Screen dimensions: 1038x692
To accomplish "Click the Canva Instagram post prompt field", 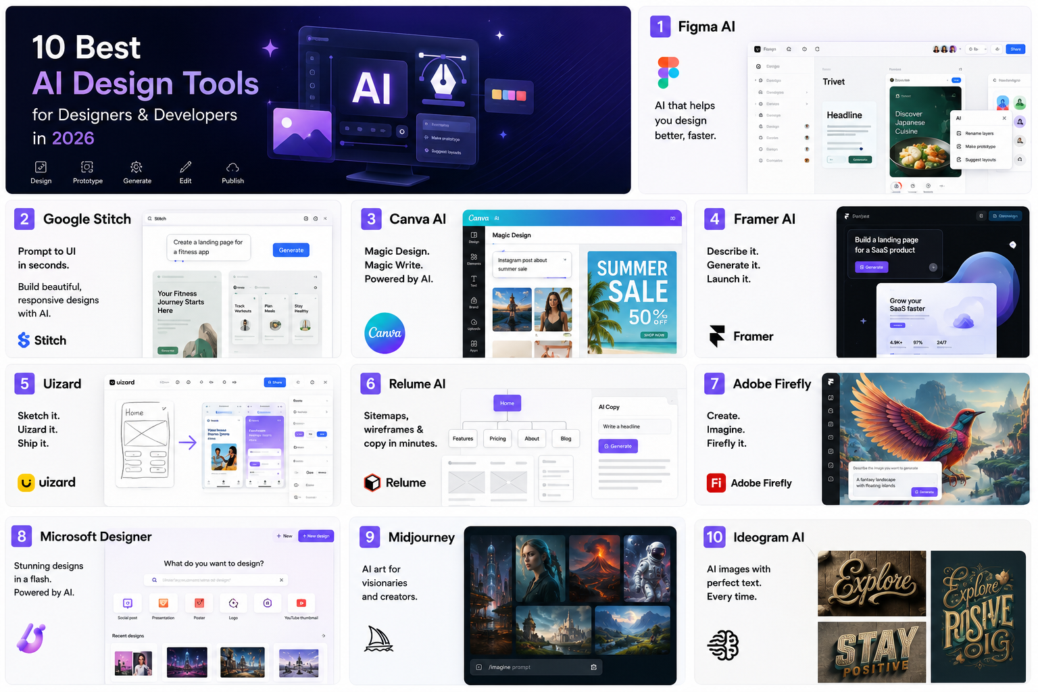I will coord(533,264).
